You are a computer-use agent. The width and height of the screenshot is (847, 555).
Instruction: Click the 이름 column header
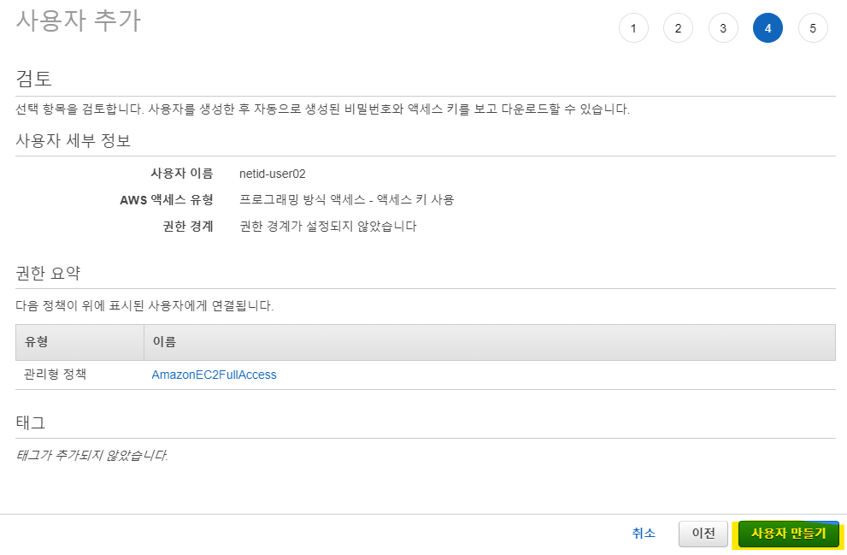[490, 342]
